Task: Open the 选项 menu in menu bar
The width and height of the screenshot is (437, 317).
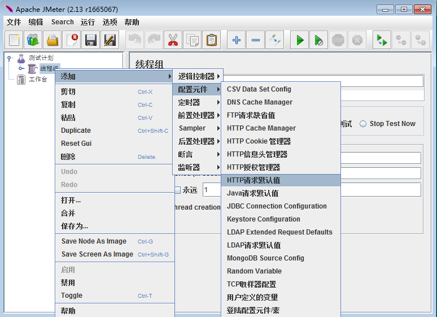Action: click(110, 22)
